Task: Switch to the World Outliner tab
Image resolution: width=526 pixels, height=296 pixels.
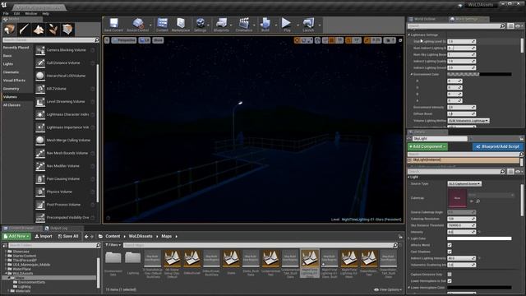Action: 425,19
